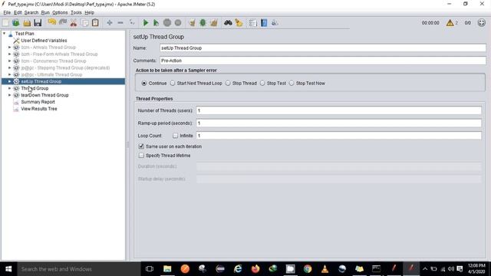This screenshot has height=276, width=491.
Task: Expand bzm - Free-Form Arrivals Thread Group
Action: (x=10, y=54)
